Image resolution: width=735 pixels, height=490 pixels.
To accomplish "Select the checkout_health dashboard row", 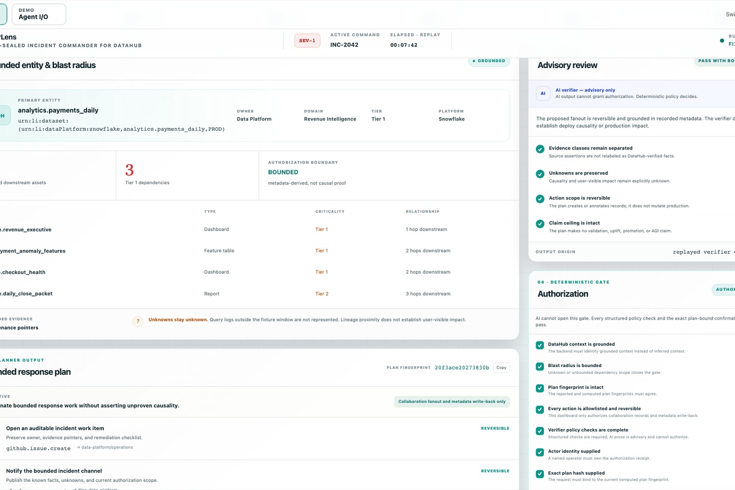I will click(x=260, y=272).
